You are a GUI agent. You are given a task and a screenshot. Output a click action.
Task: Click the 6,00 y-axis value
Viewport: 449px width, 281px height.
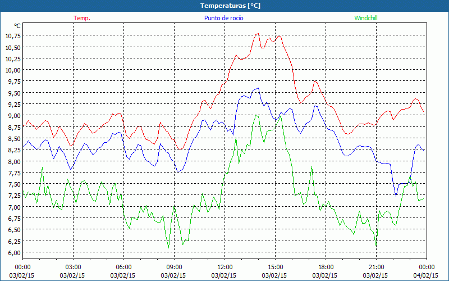[14, 252]
